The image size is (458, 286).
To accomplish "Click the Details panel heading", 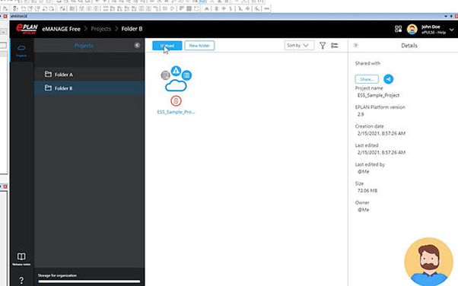I will click(x=409, y=46).
